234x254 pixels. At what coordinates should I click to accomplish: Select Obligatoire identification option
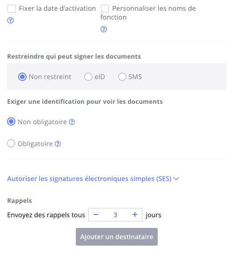pos(11,144)
